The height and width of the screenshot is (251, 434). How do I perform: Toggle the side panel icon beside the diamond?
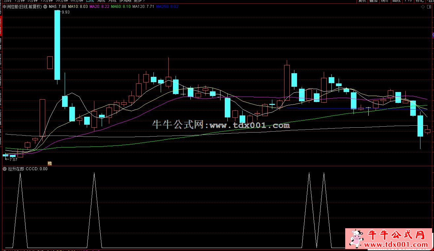430,7
